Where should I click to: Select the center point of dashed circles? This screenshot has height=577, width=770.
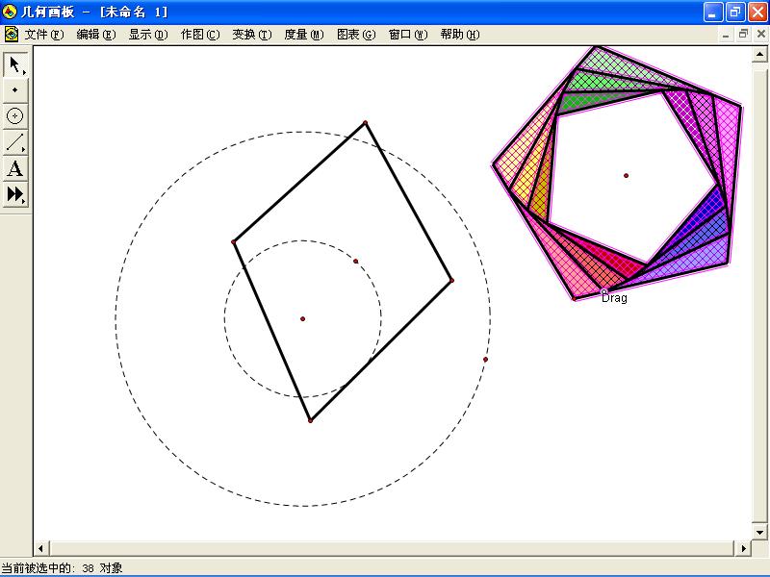pos(302,319)
